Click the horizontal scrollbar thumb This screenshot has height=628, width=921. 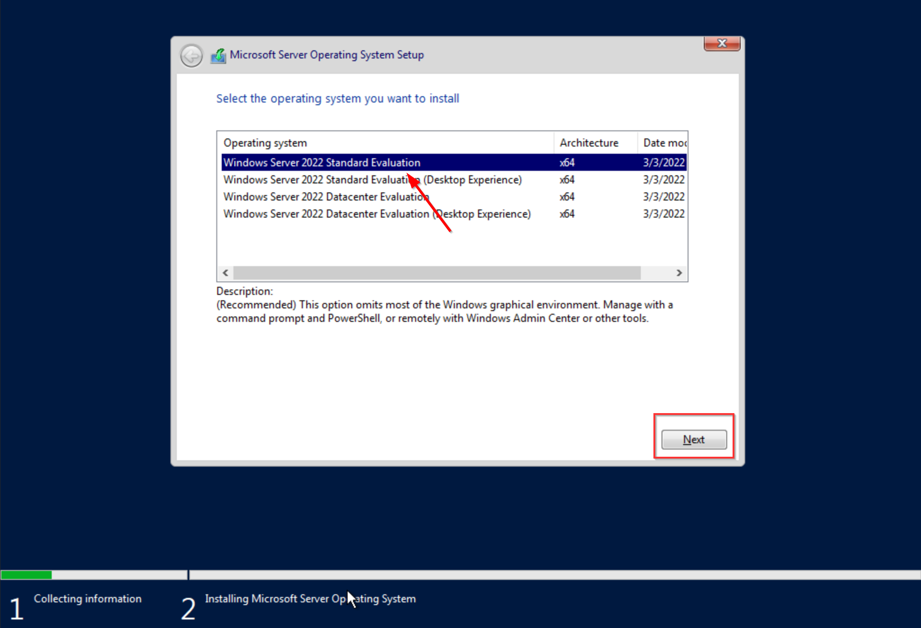(436, 273)
